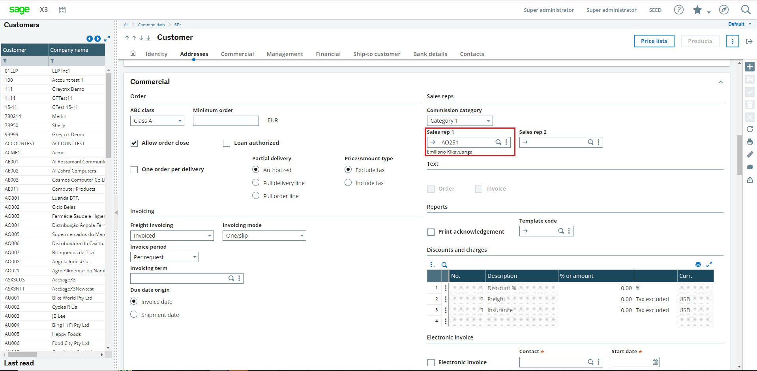Select Full order line radio
The height and width of the screenshot is (371, 757).
click(256, 195)
